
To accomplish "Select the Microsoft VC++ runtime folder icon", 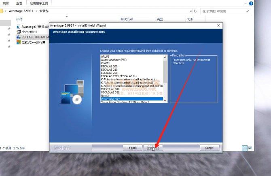I will coord(18,42).
